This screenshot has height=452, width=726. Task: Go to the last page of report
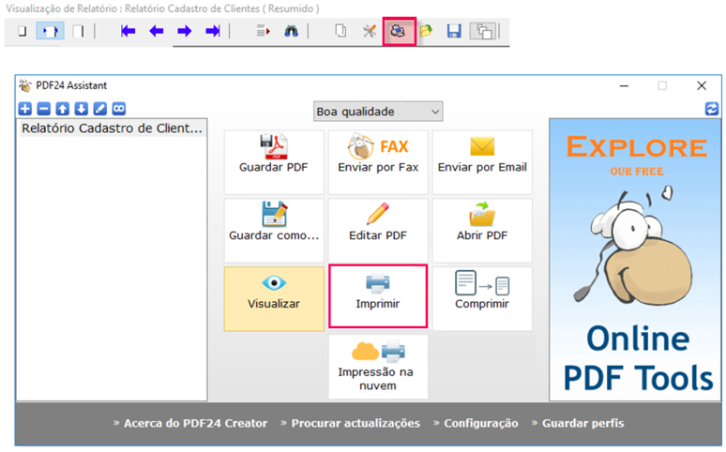pos(213,31)
